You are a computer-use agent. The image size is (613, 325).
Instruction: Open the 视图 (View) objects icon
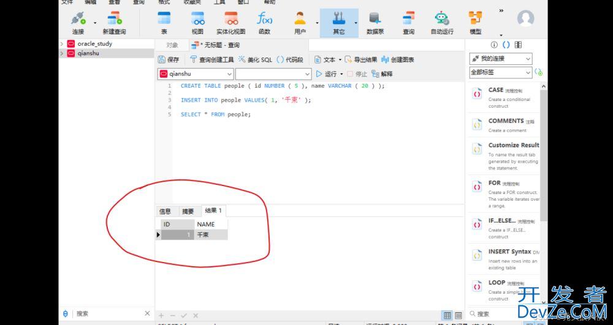coord(197,23)
